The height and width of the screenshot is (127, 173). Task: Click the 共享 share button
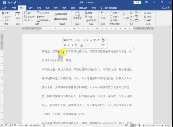coord(166,8)
